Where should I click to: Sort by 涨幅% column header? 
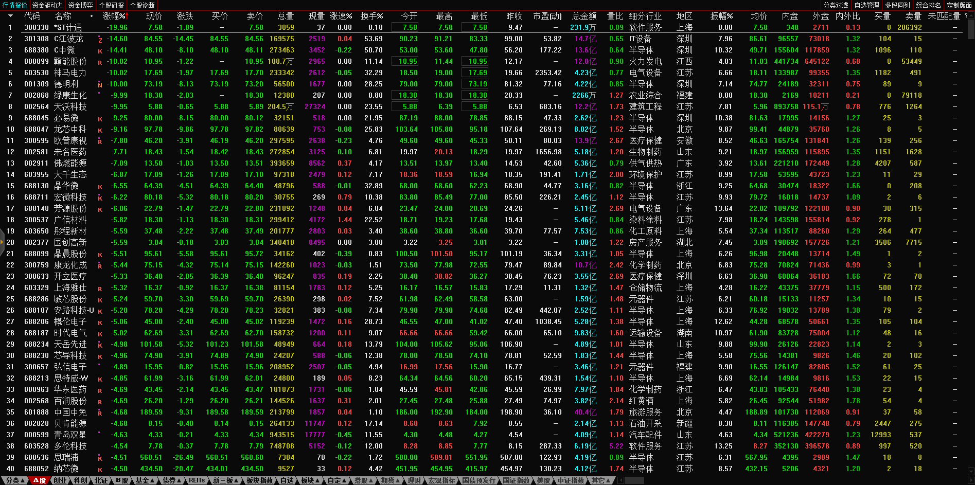tap(114, 16)
